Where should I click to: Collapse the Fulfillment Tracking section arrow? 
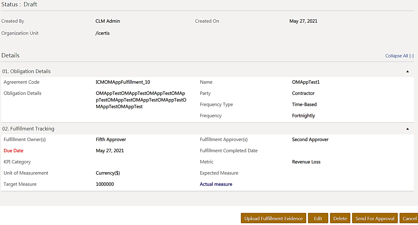pos(407,129)
